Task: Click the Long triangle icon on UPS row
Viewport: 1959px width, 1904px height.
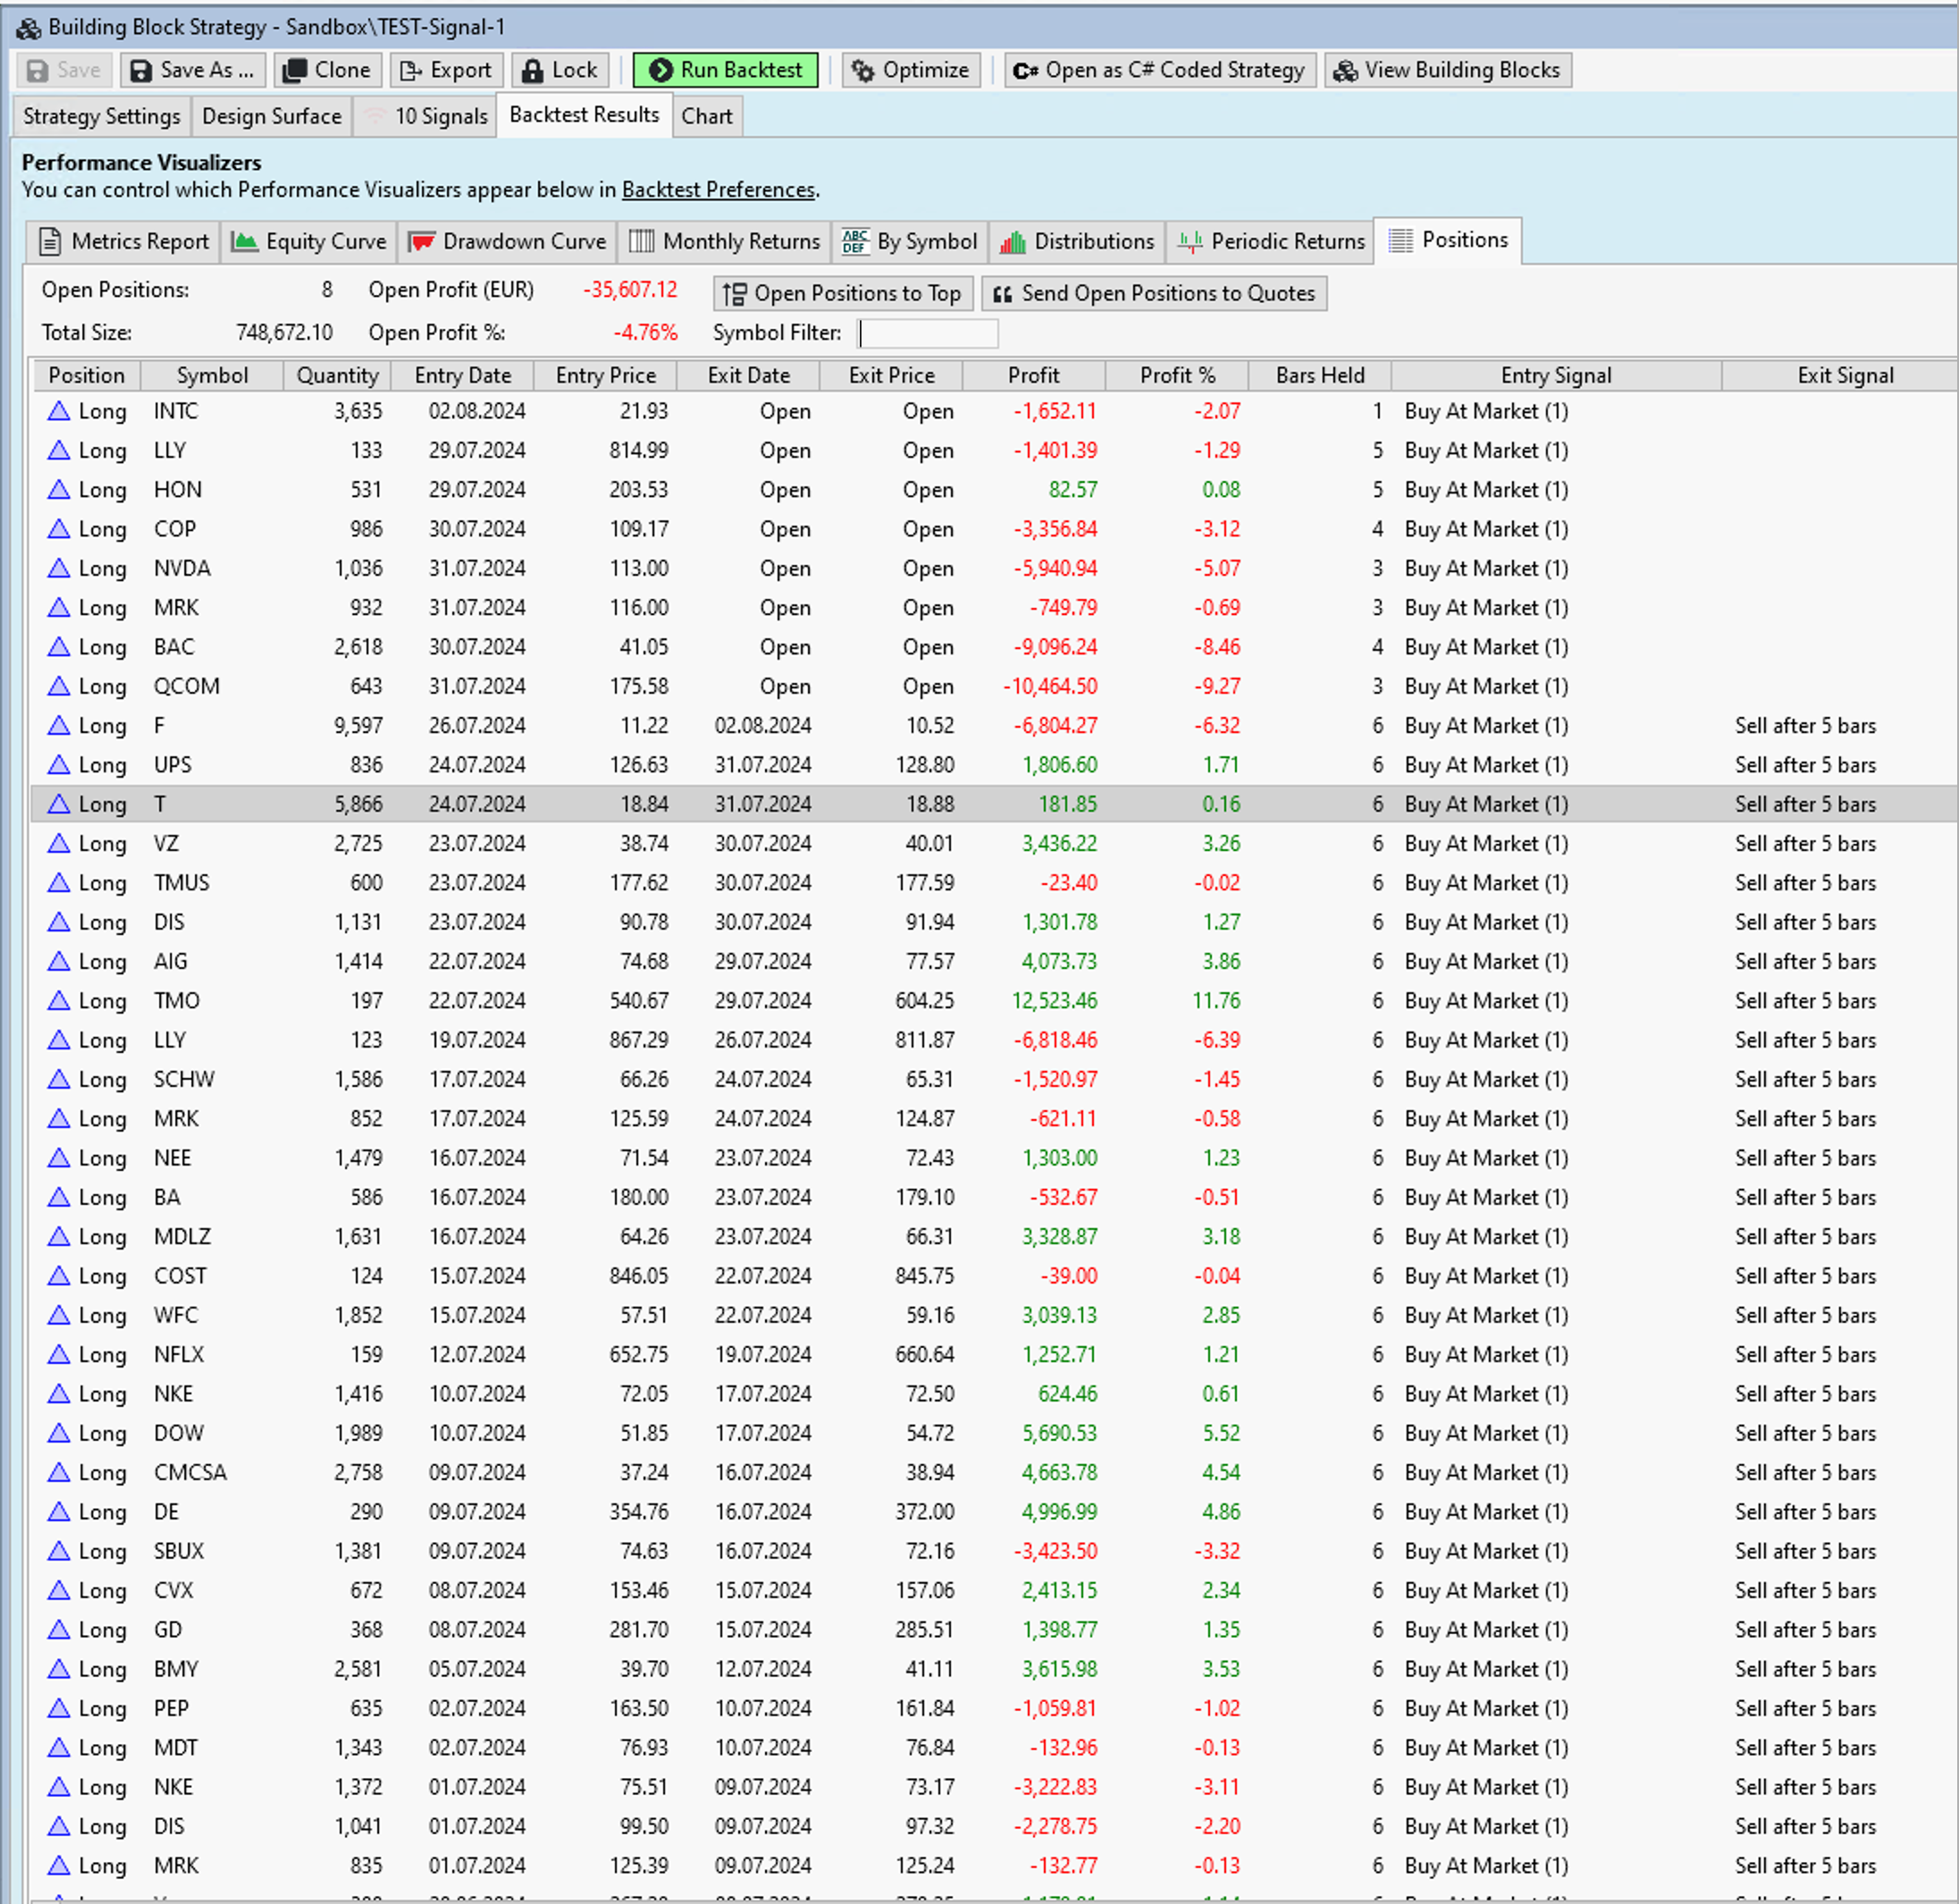Action: tap(59, 765)
